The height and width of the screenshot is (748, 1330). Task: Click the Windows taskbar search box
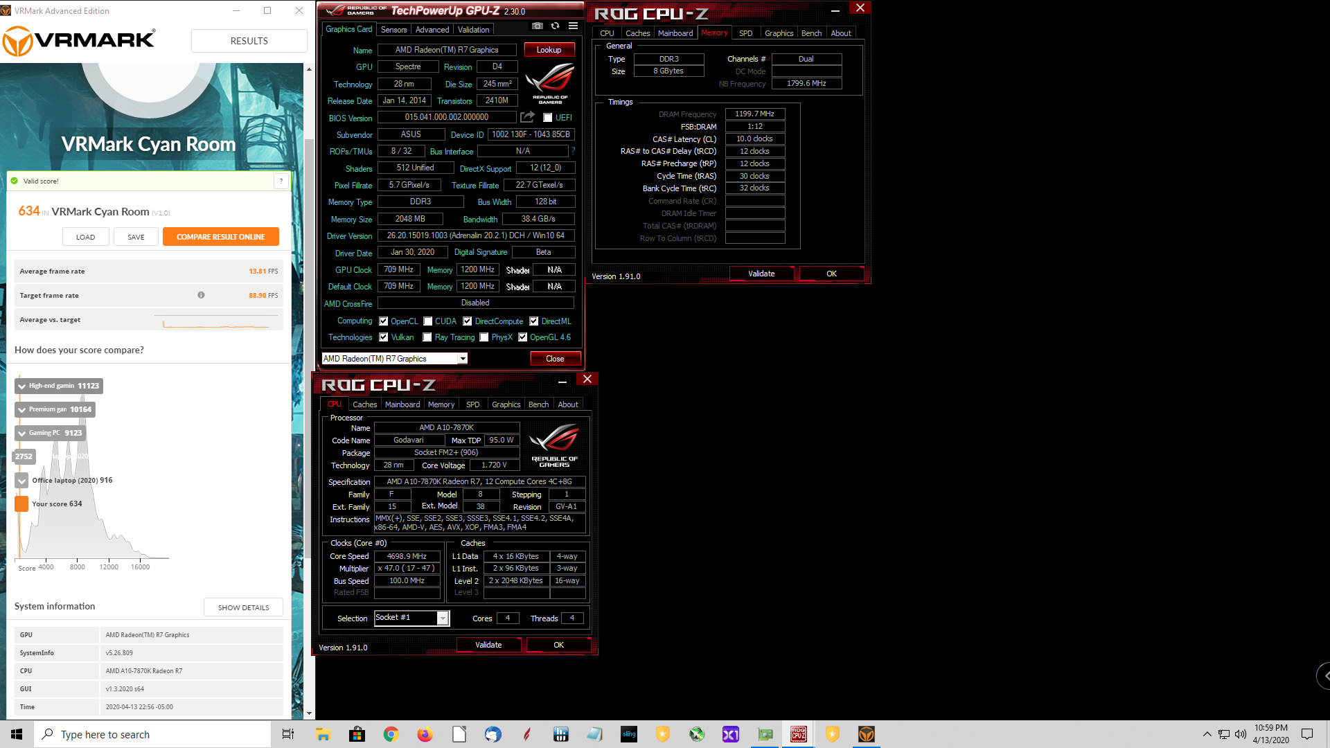pos(152,734)
